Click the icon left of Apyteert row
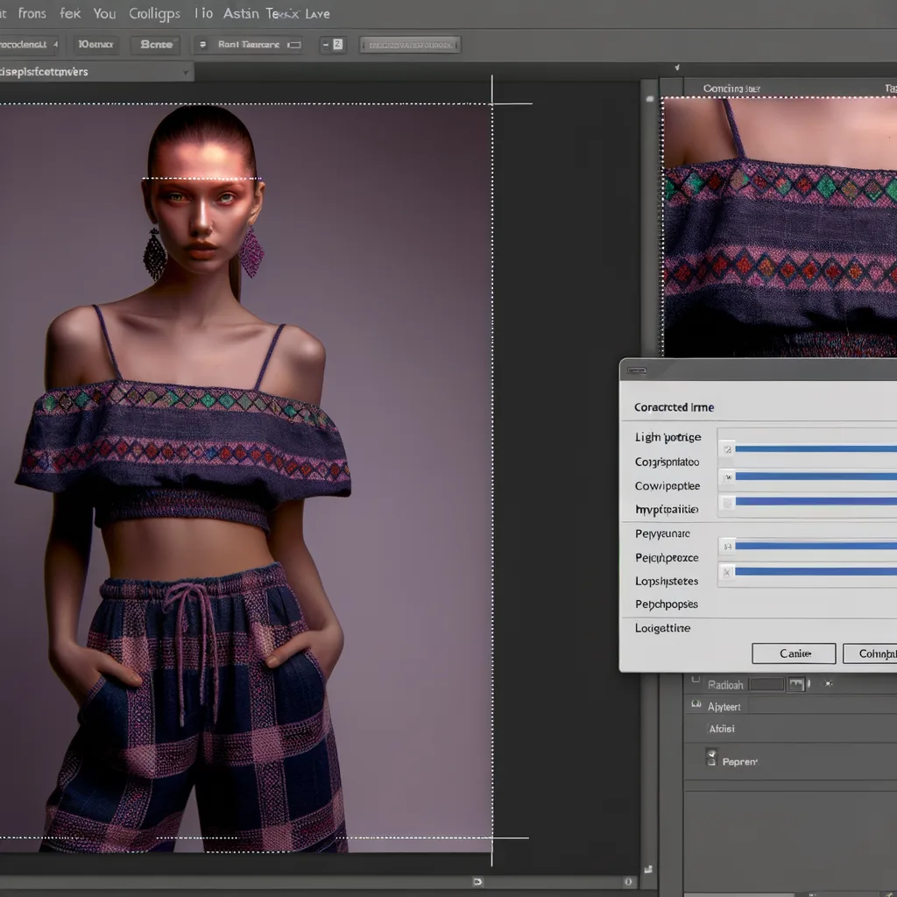Viewport: 897px width, 897px height. pyautogui.click(x=696, y=705)
